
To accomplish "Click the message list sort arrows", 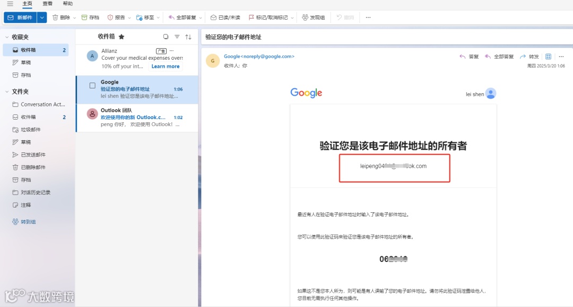I will coord(188,37).
